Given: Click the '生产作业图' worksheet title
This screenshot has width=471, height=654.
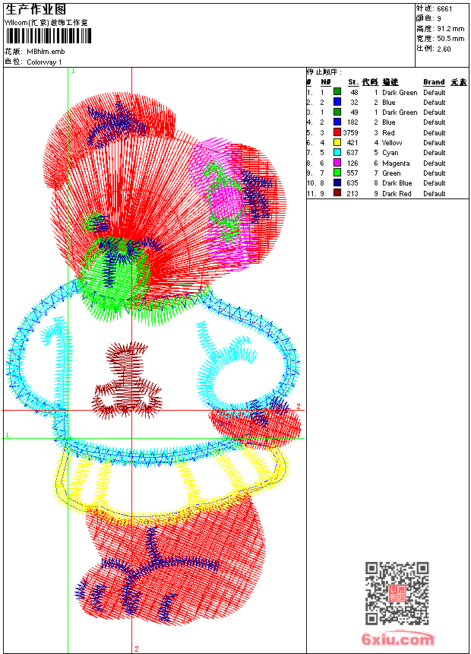Looking at the screenshot, I should click(36, 9).
